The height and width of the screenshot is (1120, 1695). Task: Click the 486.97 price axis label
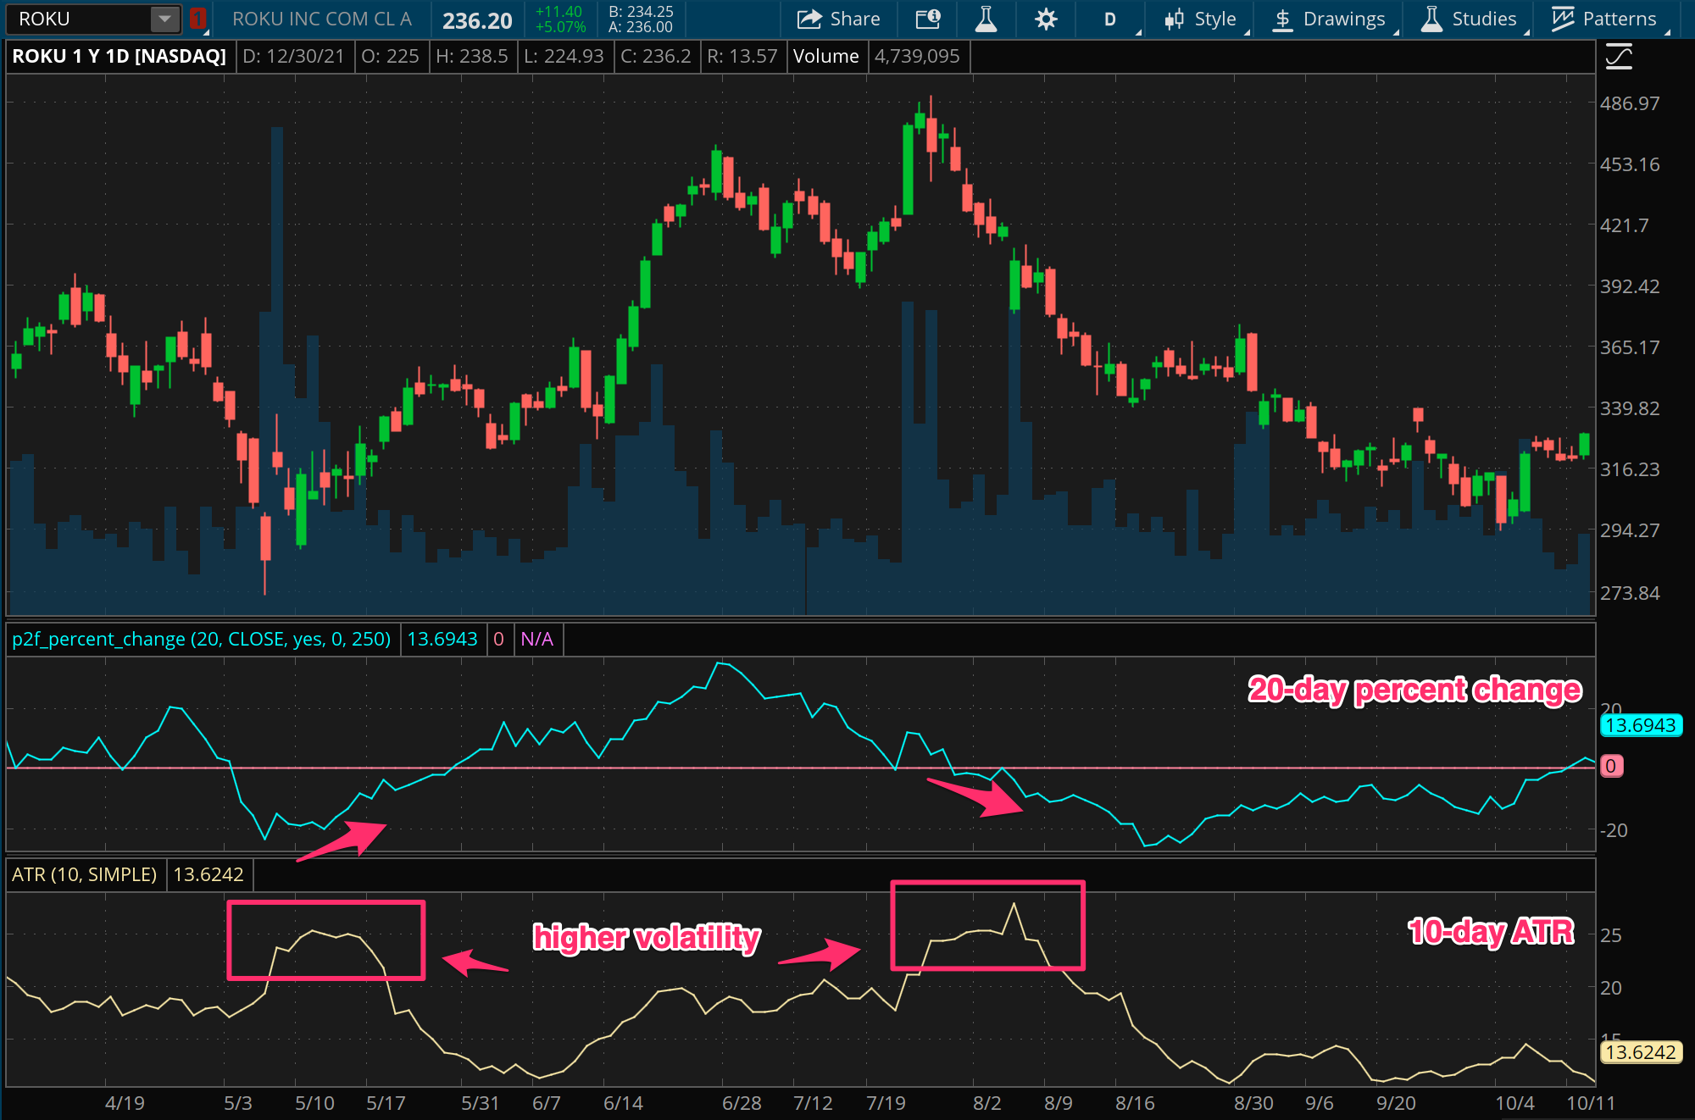[x=1629, y=103]
